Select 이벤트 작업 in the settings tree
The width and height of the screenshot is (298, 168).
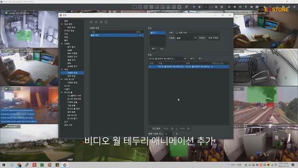click(73, 73)
